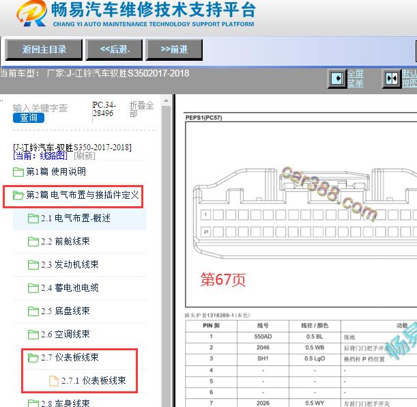Viewport: 417px width, 407px height.
Task: Click open folder icon of 第2篇
Action: coord(18,195)
